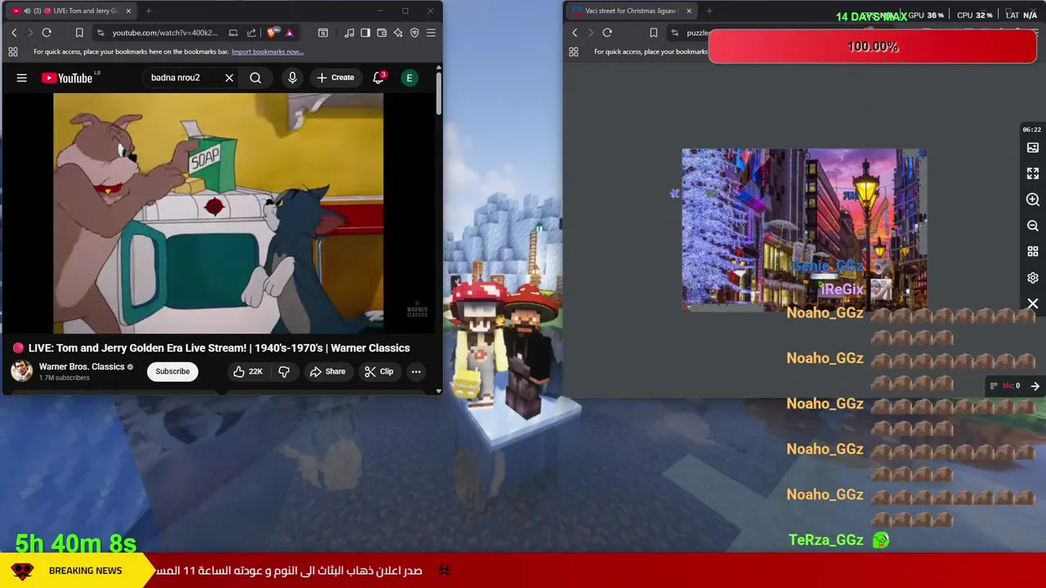This screenshot has width=1046, height=588.
Task: Open Brave Shields lion icon
Action: tap(272, 33)
